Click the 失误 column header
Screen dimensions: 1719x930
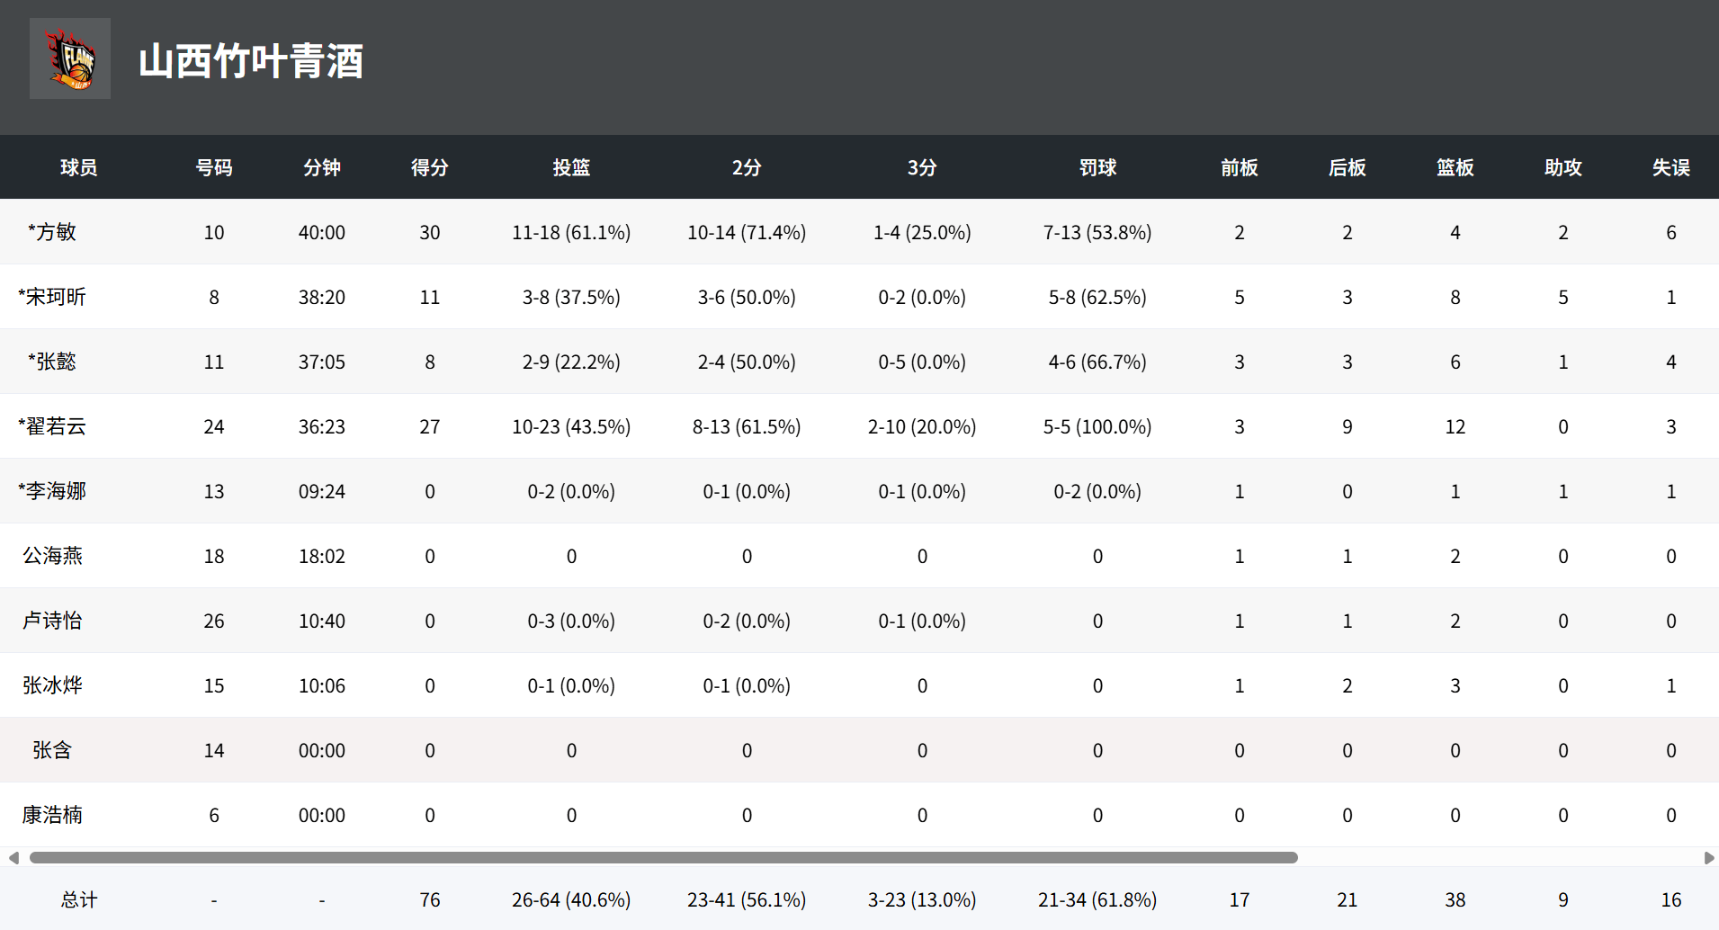(x=1670, y=167)
